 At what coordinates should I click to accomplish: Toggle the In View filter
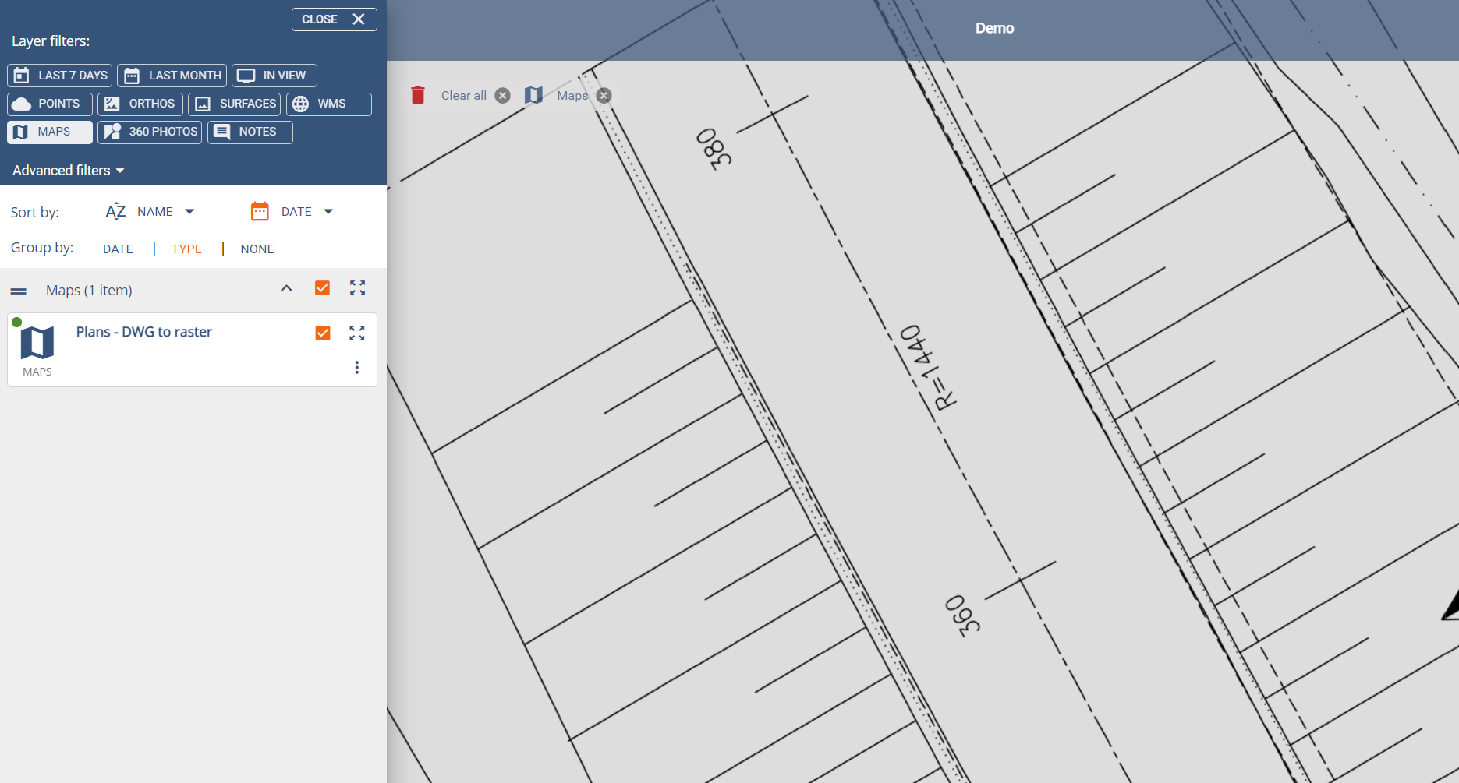tap(274, 76)
